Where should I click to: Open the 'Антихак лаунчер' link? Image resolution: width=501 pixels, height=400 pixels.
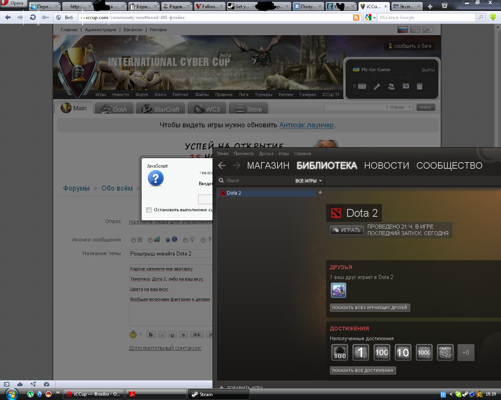tap(306, 125)
